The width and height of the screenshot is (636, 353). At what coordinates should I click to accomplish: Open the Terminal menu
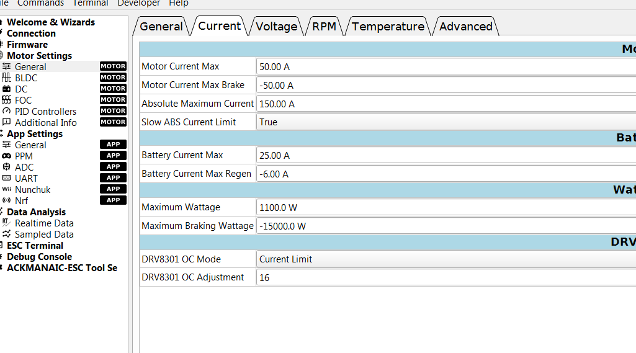[x=91, y=3]
